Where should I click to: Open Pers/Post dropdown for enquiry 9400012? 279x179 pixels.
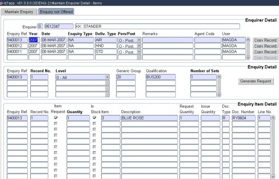pos(139,46)
